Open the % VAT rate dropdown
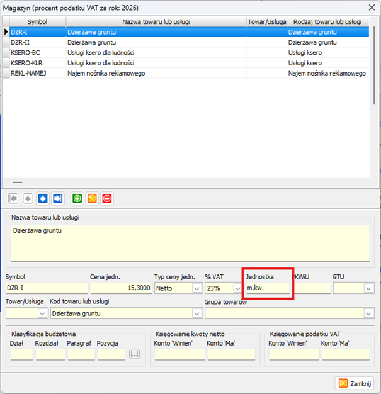This screenshot has height=394, width=381. [237, 288]
